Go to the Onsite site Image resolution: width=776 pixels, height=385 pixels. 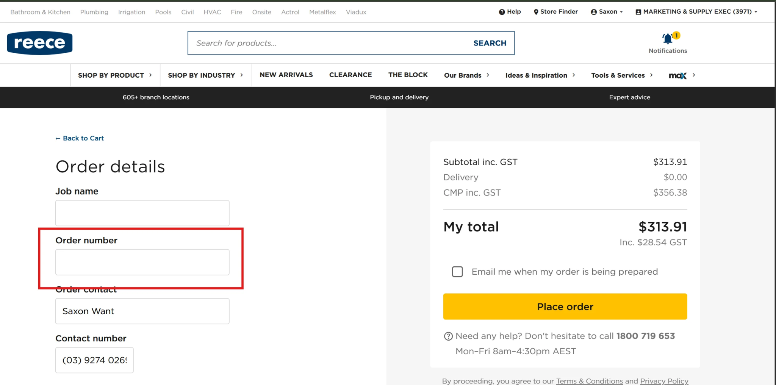pyautogui.click(x=261, y=12)
